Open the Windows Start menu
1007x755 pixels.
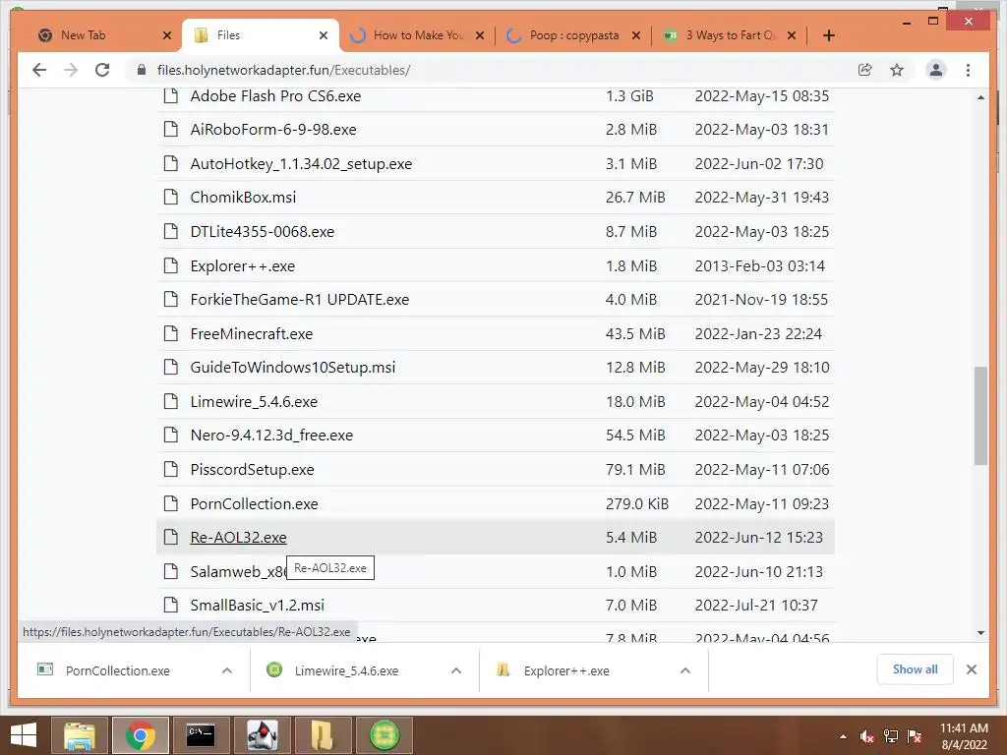24,735
